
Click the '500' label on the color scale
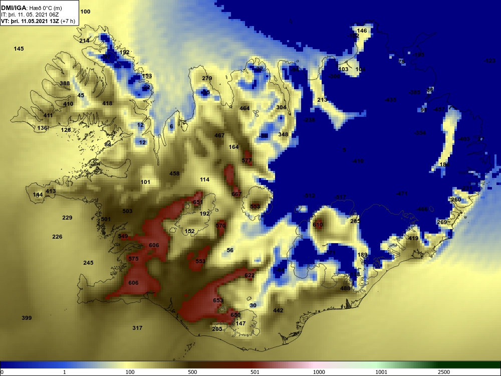[x=192, y=372]
